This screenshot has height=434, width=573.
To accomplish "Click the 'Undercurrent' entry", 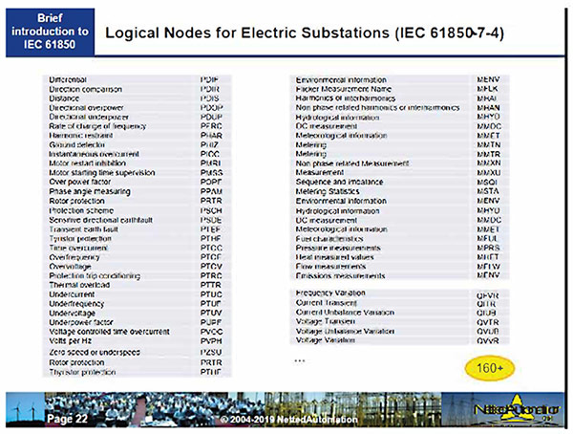I will 72,294.
